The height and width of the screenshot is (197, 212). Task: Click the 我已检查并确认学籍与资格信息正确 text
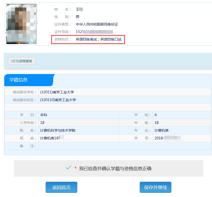point(115,168)
